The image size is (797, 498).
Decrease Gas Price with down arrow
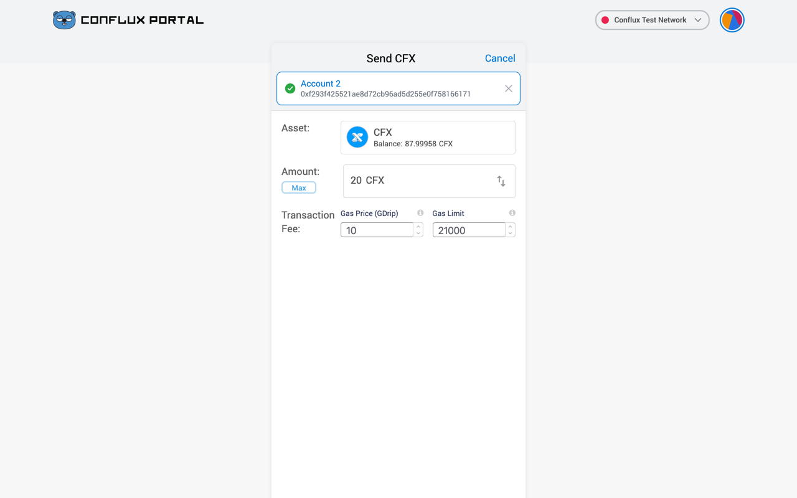coord(418,233)
